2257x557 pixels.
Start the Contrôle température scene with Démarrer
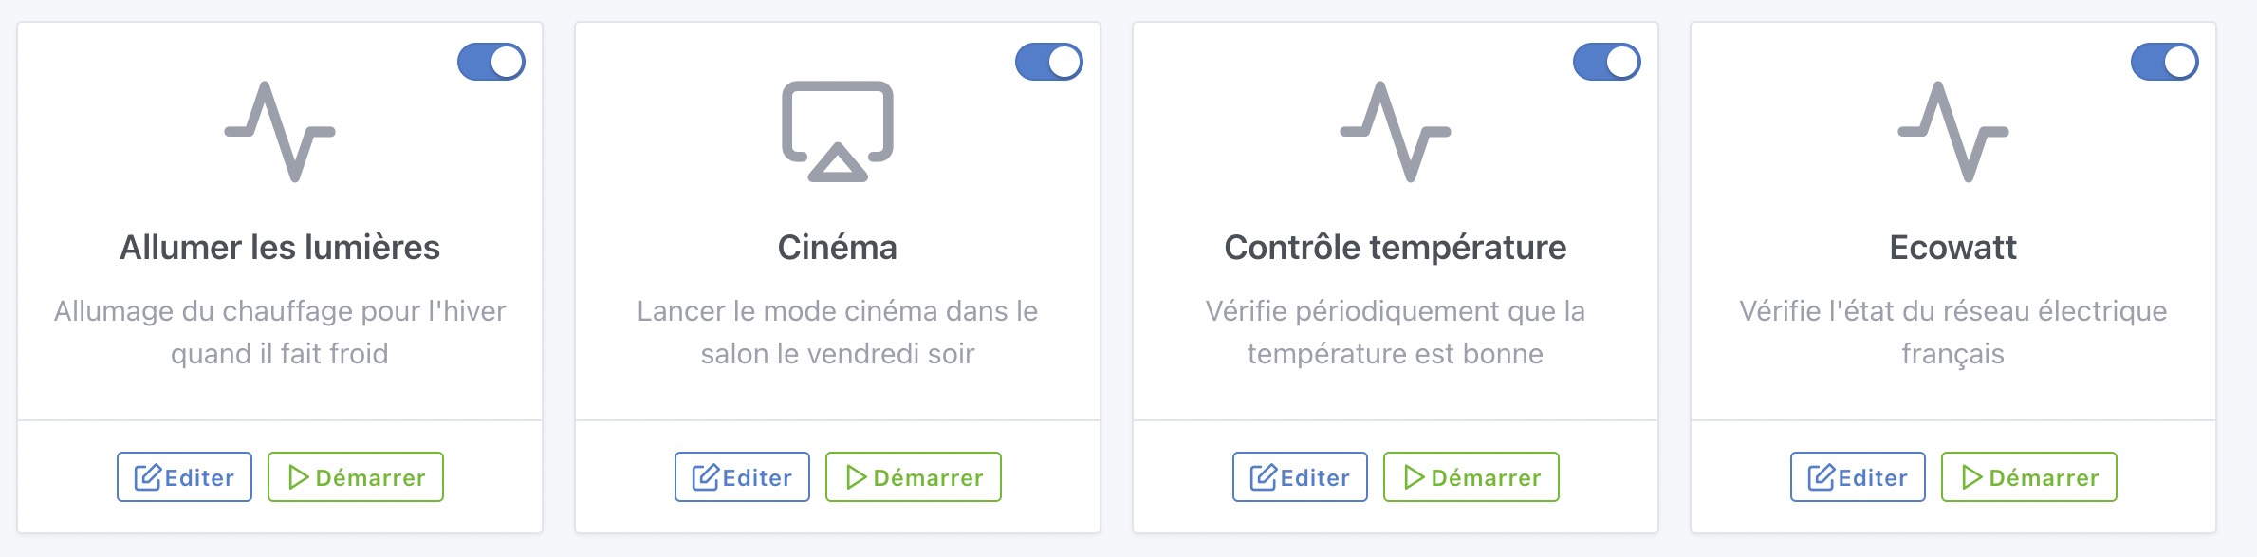(x=1471, y=477)
